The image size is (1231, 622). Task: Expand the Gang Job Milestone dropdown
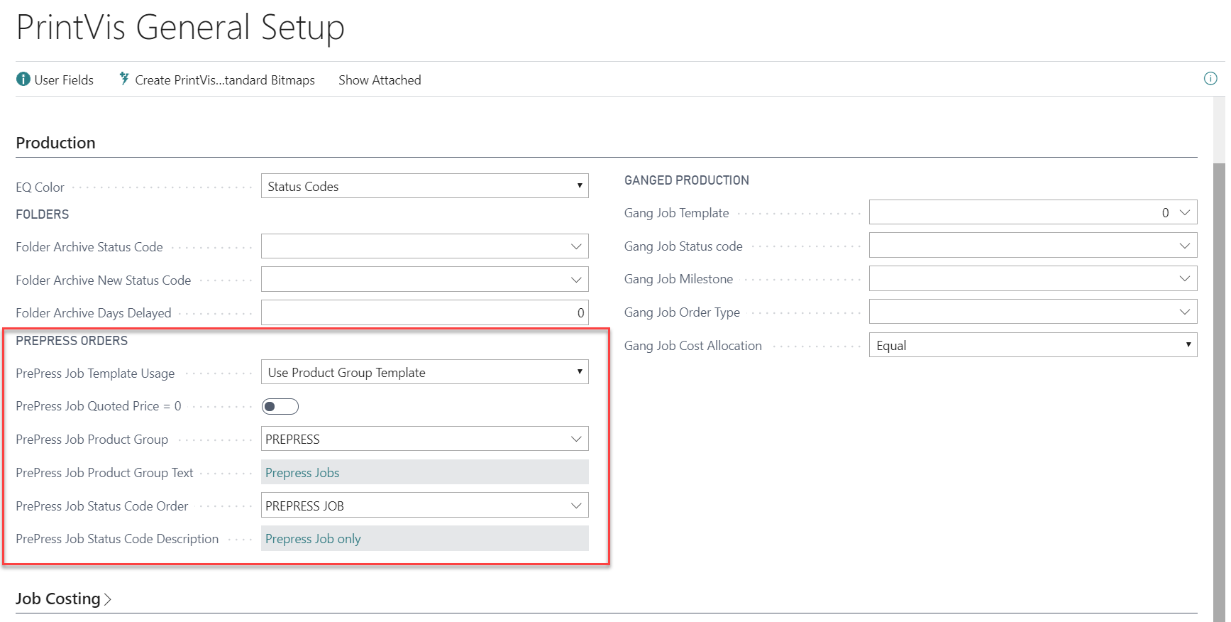1185,279
